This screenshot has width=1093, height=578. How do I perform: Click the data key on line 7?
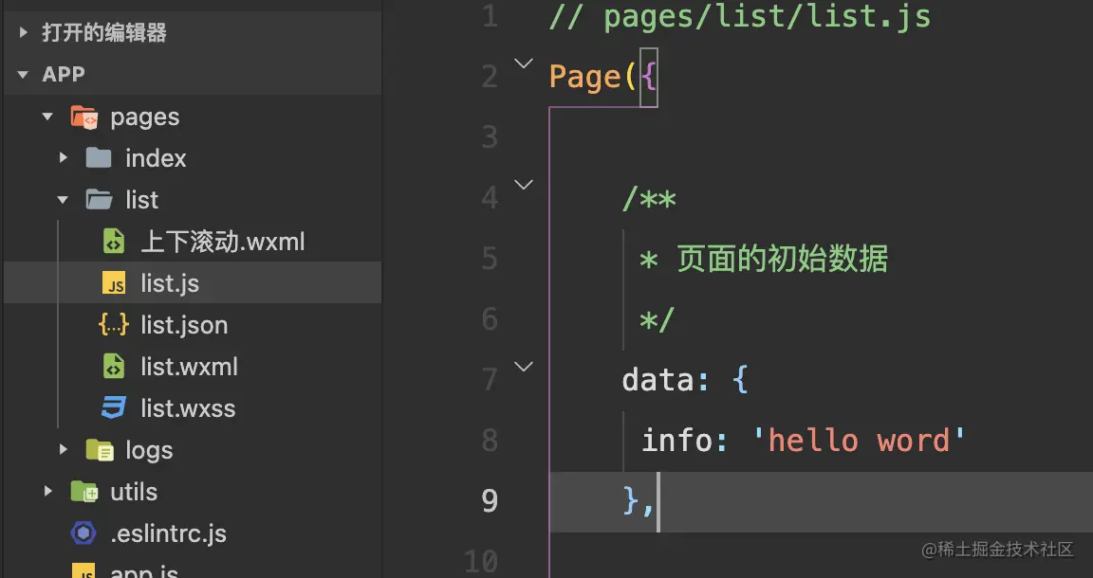(658, 380)
